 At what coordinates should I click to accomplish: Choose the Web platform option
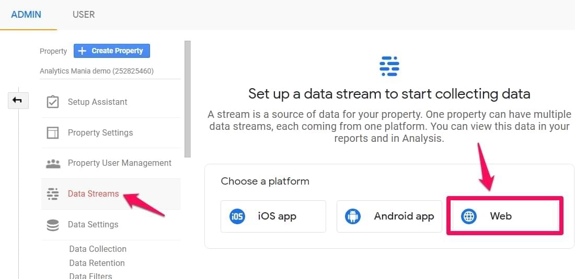pos(504,216)
